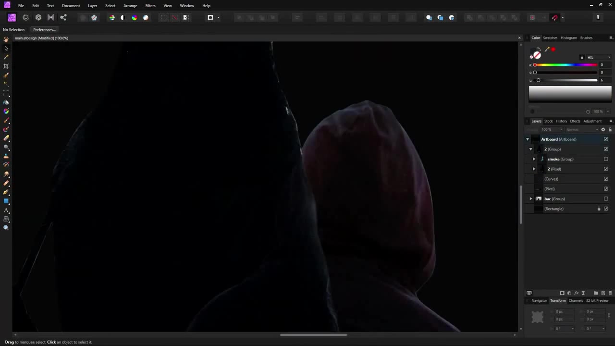
Task: Activate the View hand tool
Action: (6, 39)
